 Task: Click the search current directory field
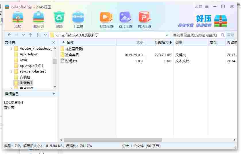click(x=195, y=35)
